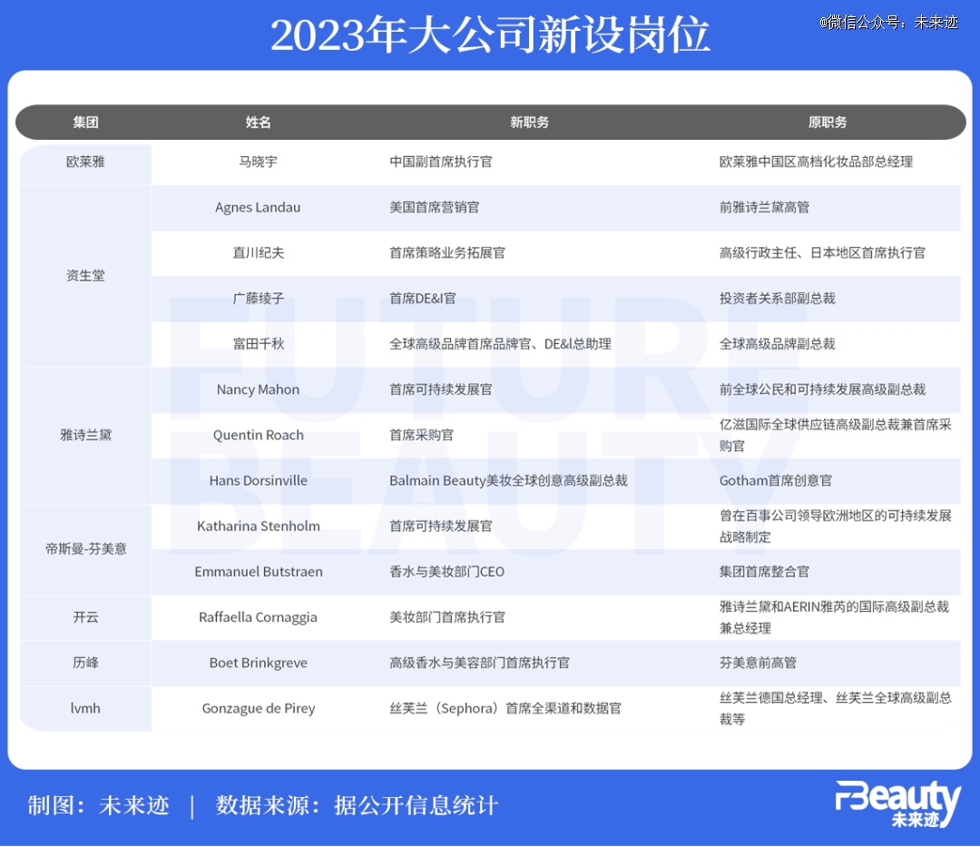This screenshot has height=847, width=980.
Task: Click former role "高级行政主任、日本地区首席执行官"
Action: pos(822,252)
